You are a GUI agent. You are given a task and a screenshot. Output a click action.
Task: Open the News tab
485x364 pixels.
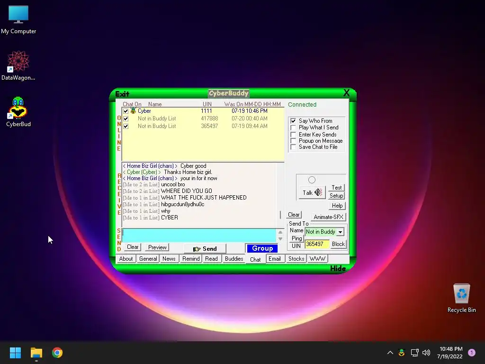[x=169, y=259]
